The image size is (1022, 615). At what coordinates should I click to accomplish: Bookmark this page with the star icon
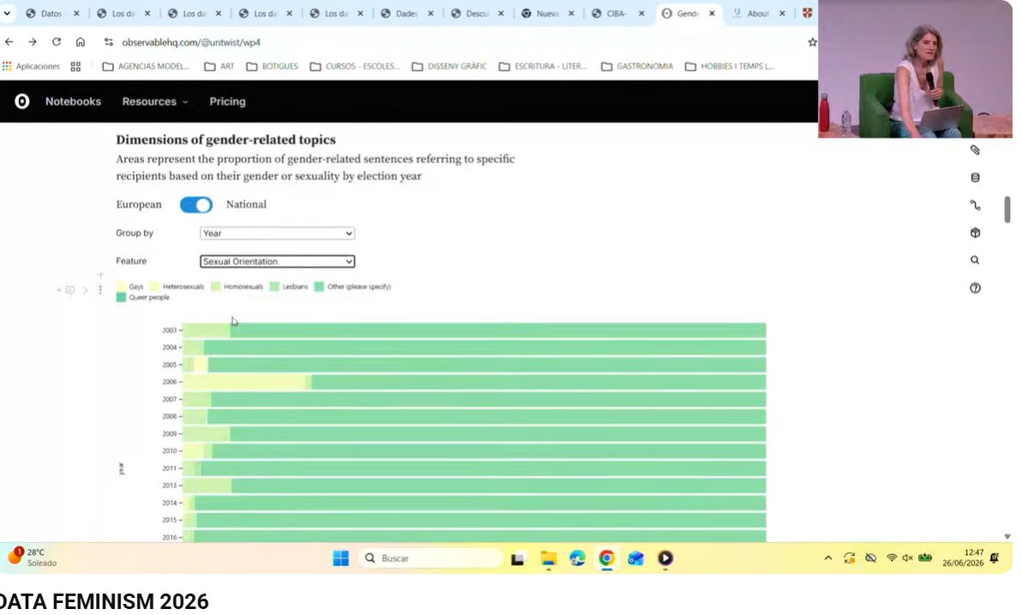pos(812,42)
